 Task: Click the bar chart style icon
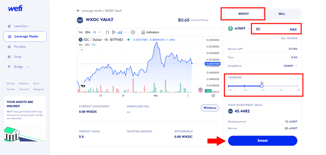pos(107,32)
